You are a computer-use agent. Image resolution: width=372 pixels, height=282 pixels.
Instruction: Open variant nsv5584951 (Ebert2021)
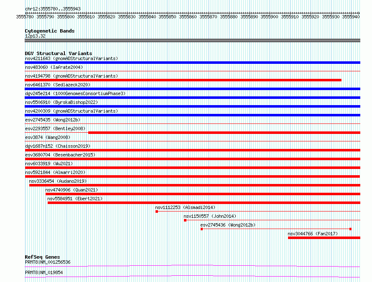pyautogui.click(x=75, y=199)
